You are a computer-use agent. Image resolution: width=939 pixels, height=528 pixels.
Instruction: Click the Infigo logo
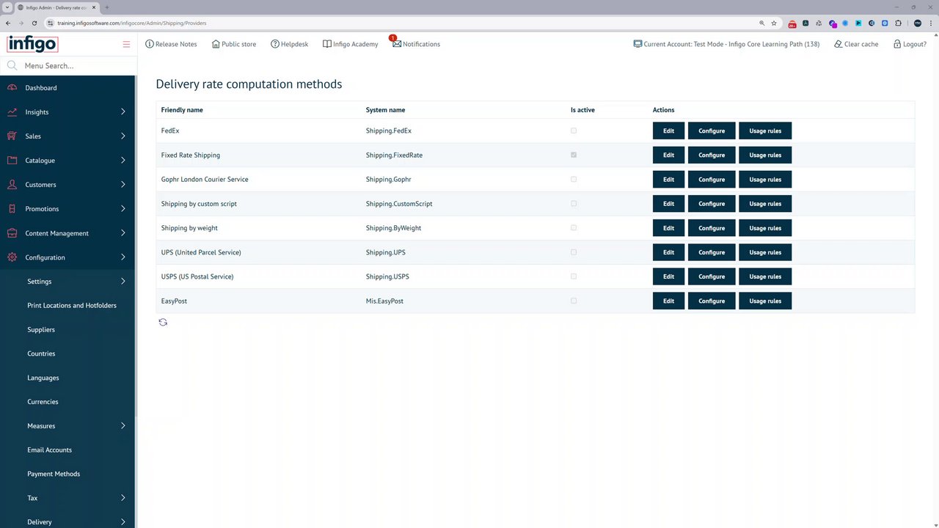click(x=32, y=44)
